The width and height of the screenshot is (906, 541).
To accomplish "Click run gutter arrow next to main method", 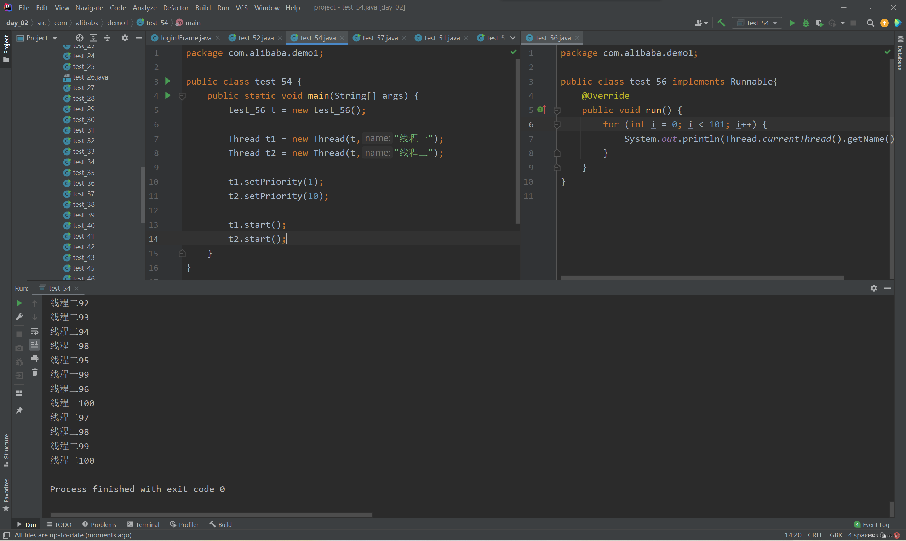I will click(168, 95).
